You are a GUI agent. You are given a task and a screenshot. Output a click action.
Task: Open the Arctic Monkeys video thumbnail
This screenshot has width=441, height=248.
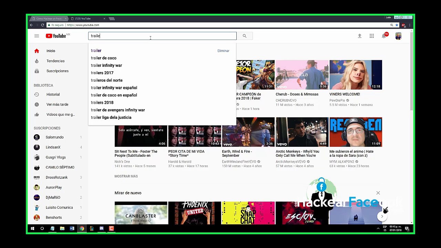click(302, 132)
